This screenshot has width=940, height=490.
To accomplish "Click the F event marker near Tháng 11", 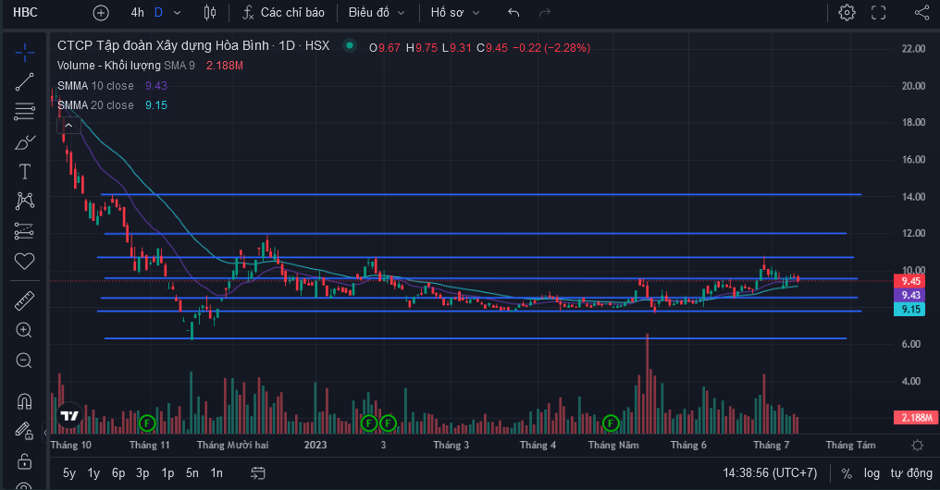I will coord(147,423).
